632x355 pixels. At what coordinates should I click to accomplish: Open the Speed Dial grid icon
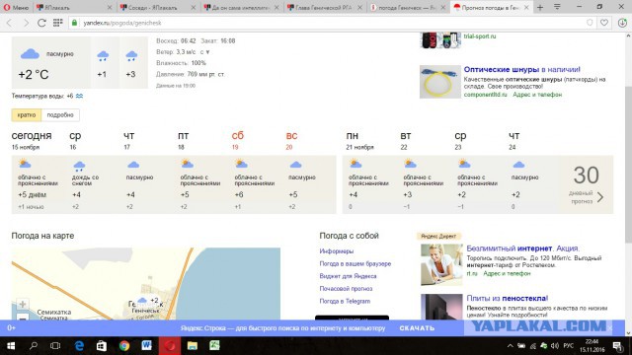coord(57,23)
